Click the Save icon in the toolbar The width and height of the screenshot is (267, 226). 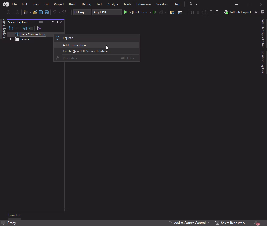tap(41, 12)
